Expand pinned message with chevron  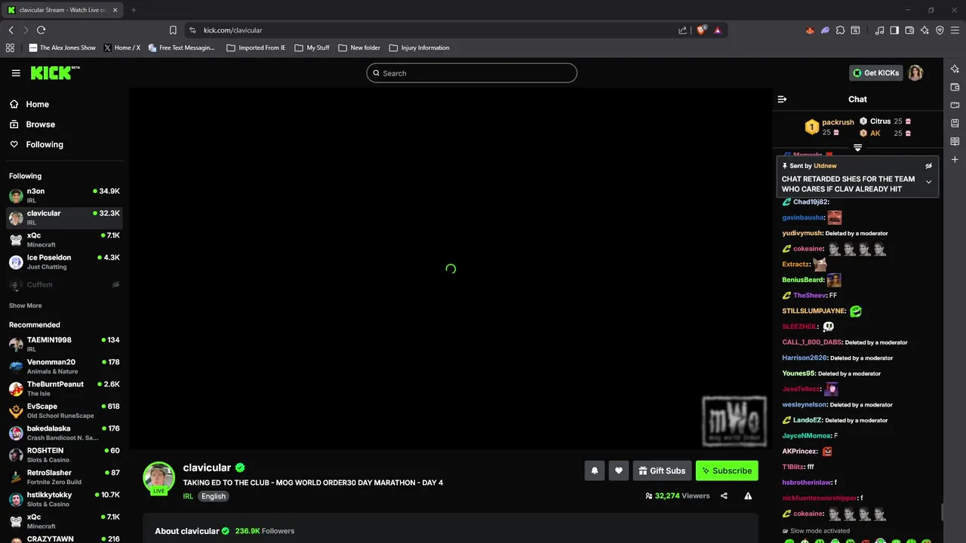click(928, 182)
